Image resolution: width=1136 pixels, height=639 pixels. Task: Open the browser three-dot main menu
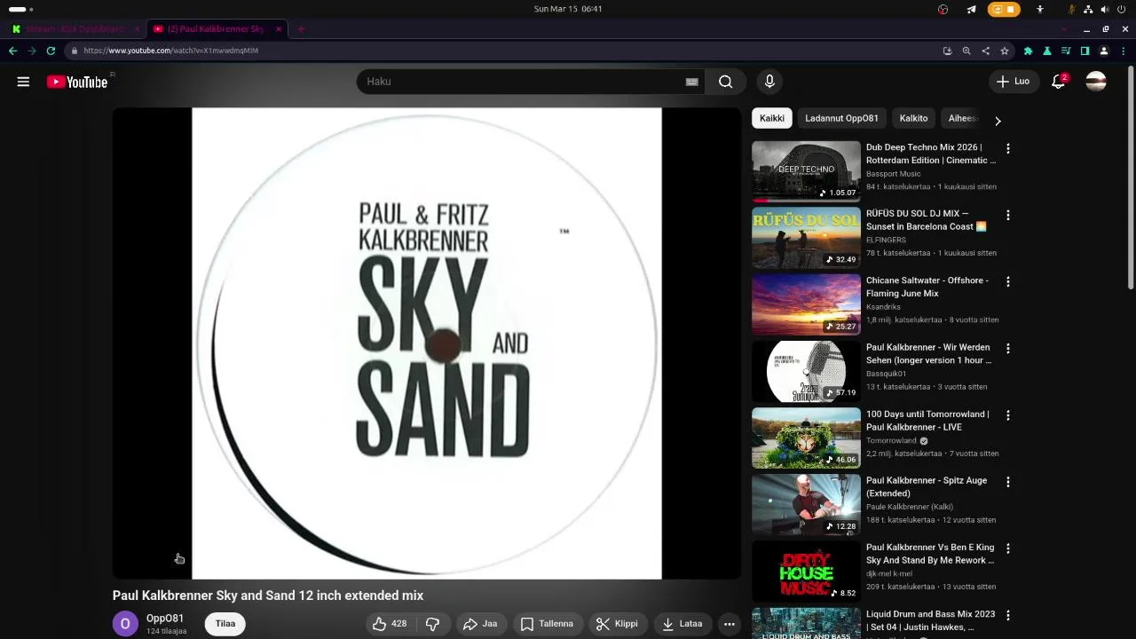1124,51
